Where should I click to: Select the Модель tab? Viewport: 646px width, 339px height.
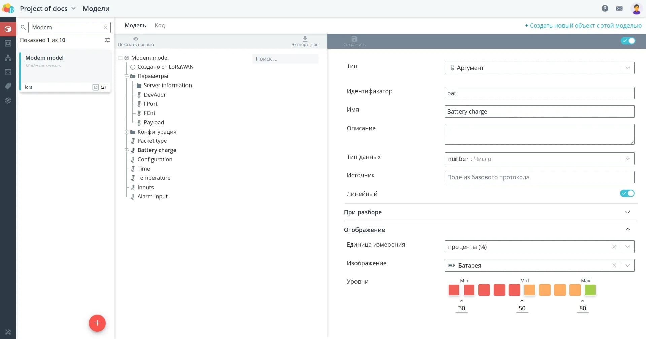point(135,26)
